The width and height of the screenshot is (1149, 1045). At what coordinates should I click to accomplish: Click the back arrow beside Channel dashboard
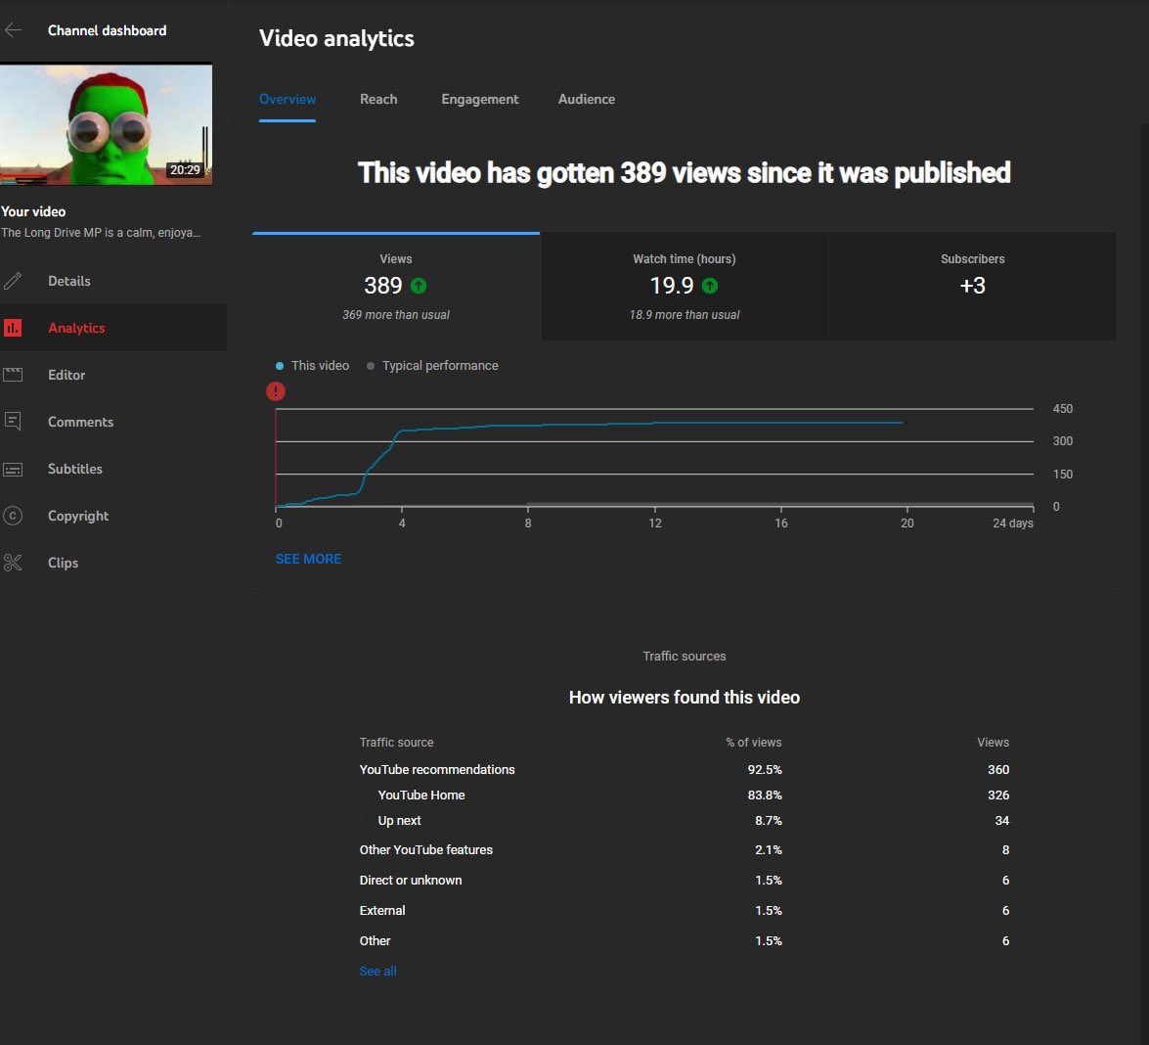(13, 30)
